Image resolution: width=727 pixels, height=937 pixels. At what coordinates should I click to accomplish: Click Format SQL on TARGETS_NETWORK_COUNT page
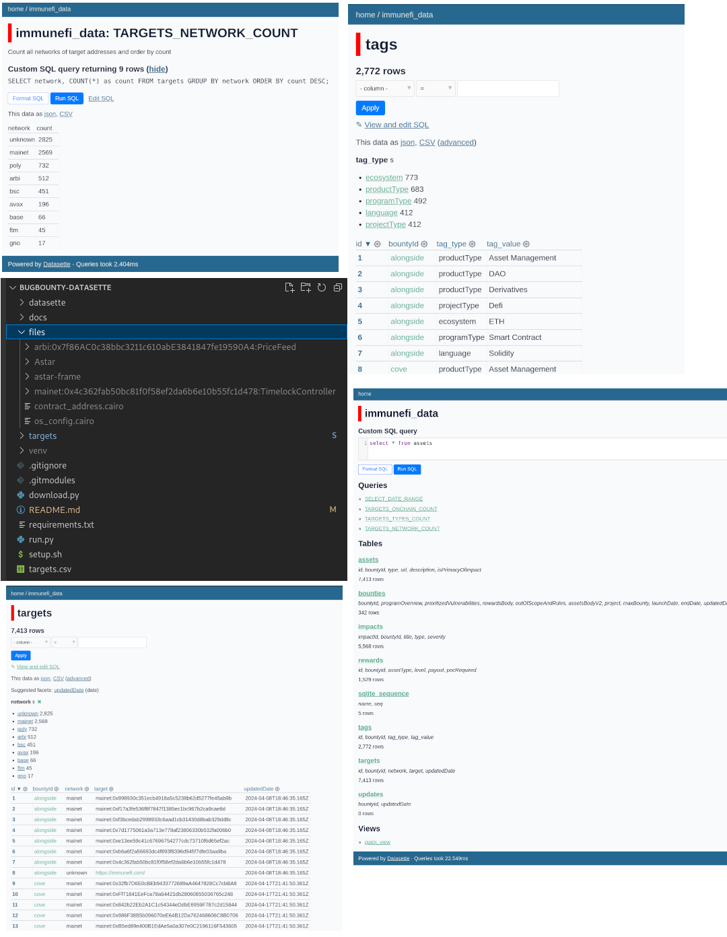pos(28,98)
